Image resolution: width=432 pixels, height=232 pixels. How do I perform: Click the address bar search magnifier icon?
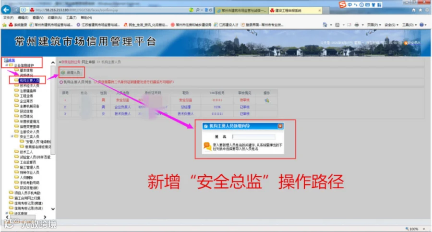pyautogui.click(x=198, y=10)
